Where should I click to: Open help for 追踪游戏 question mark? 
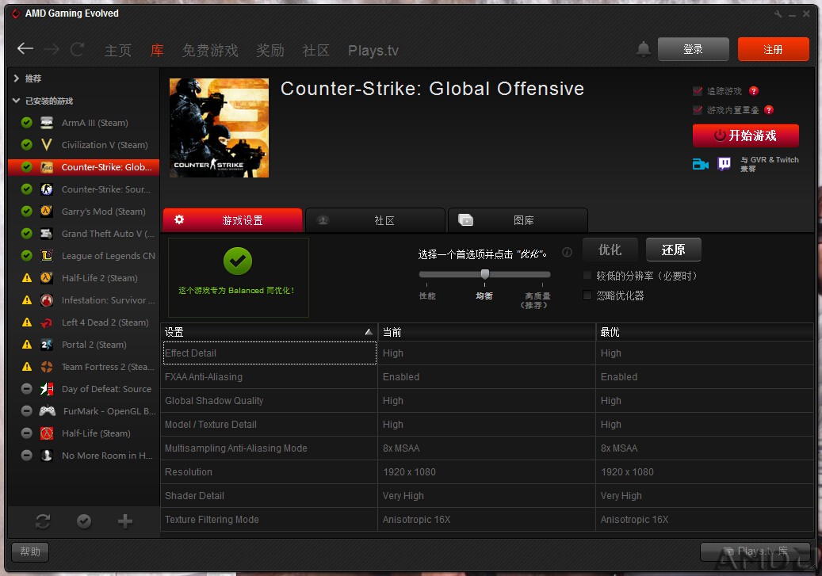754,91
